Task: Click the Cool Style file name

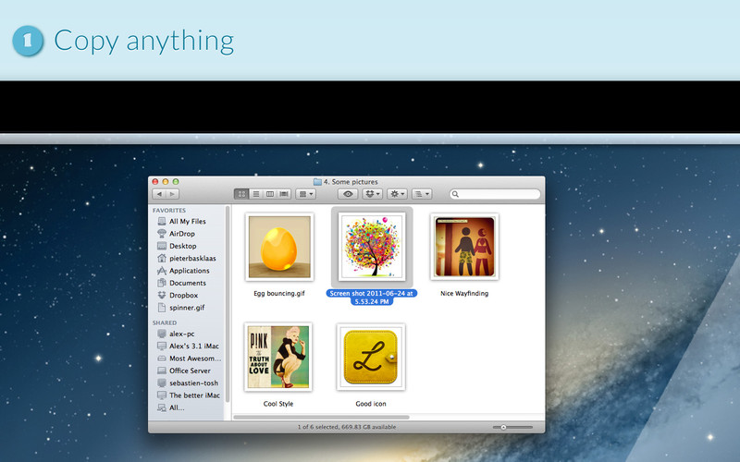Action: tap(278, 404)
